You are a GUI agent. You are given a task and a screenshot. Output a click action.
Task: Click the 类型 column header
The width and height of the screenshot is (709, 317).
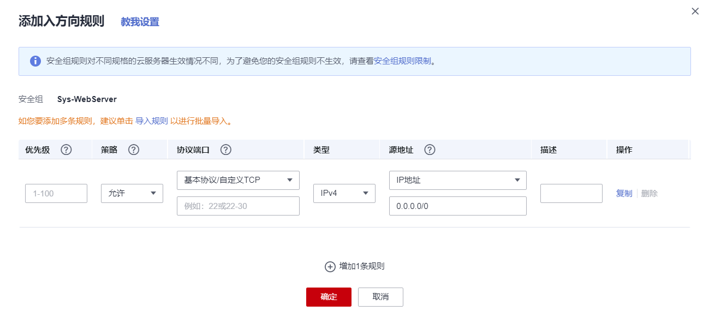[321, 149]
